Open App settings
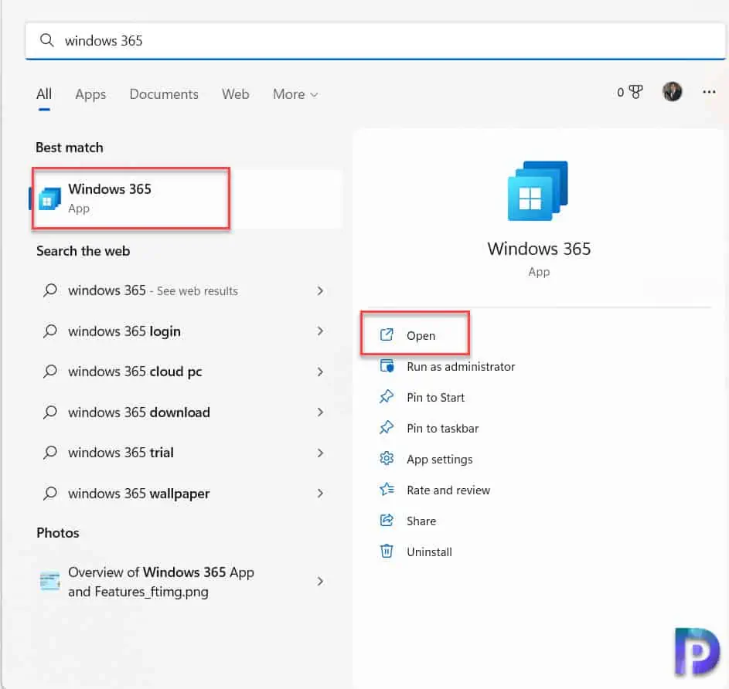Viewport: 729px width, 689px height. (x=439, y=460)
